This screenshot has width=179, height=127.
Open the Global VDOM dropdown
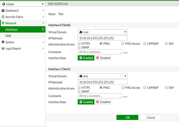tap(23, 4)
